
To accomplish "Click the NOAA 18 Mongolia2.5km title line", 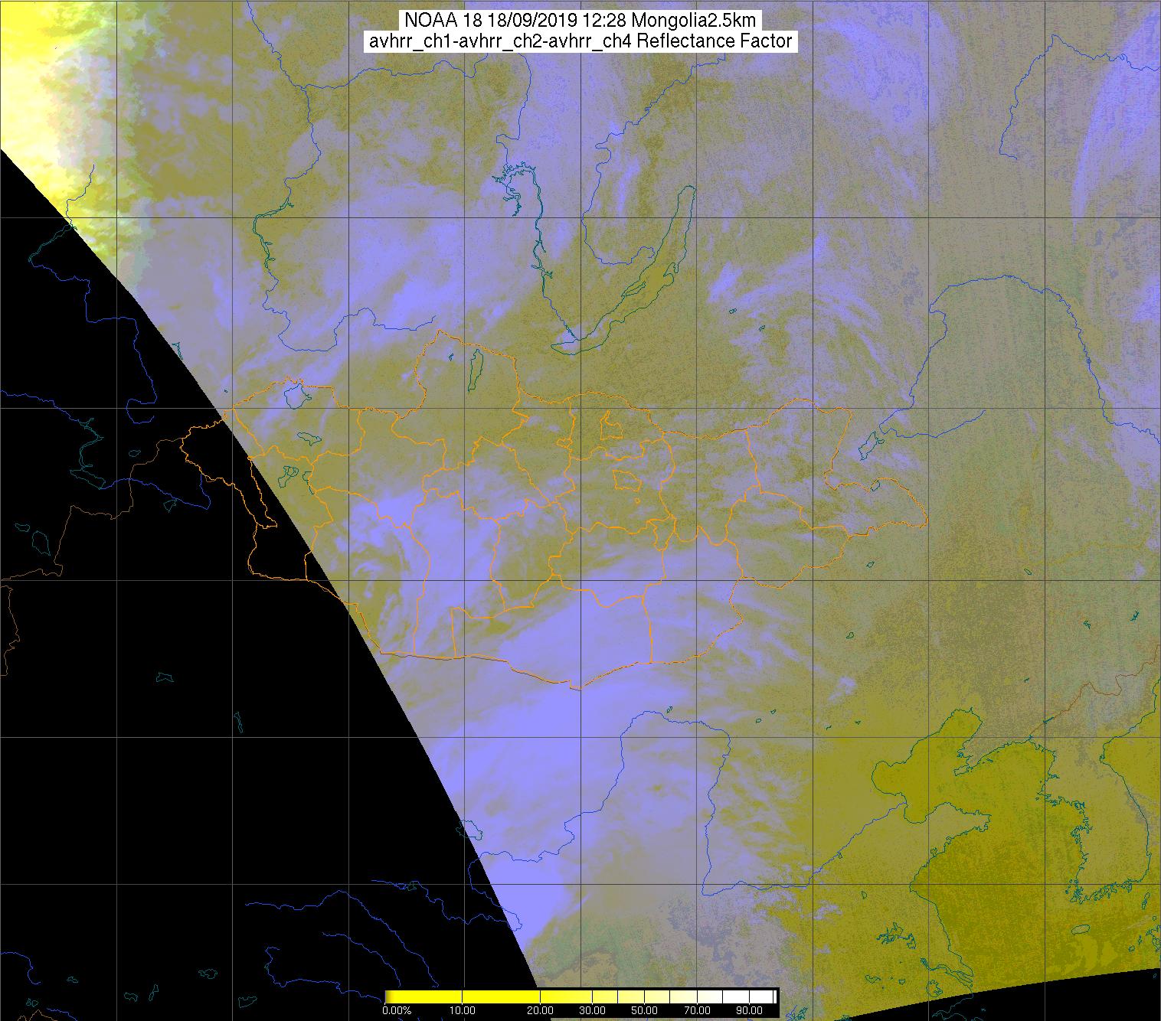I will click(580, 20).
